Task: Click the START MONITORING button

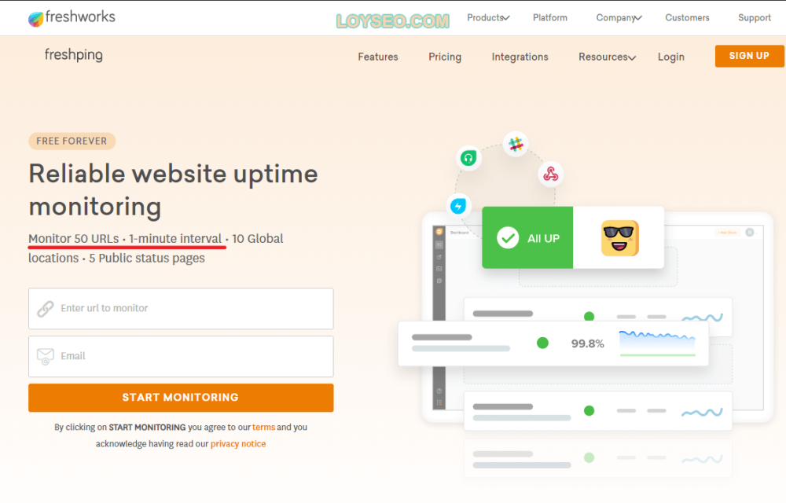Action: (x=181, y=398)
